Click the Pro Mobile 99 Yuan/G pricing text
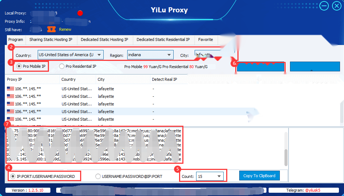 point(143,67)
